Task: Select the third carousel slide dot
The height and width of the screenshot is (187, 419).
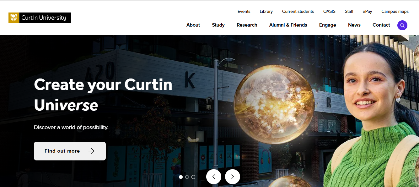Action: click(193, 177)
